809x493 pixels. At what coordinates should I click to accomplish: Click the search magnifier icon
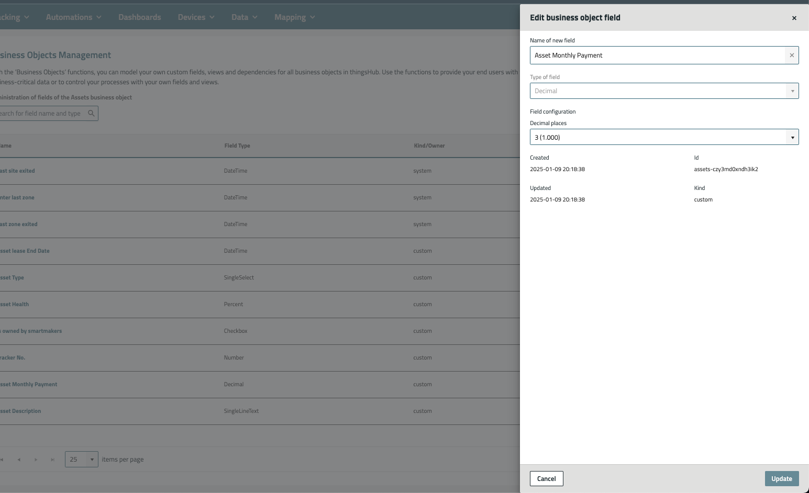91,114
